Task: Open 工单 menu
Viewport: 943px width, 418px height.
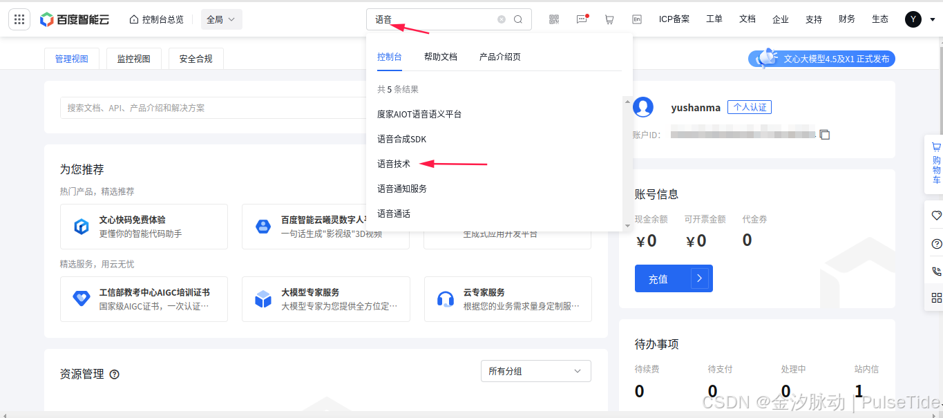Action: [714, 19]
